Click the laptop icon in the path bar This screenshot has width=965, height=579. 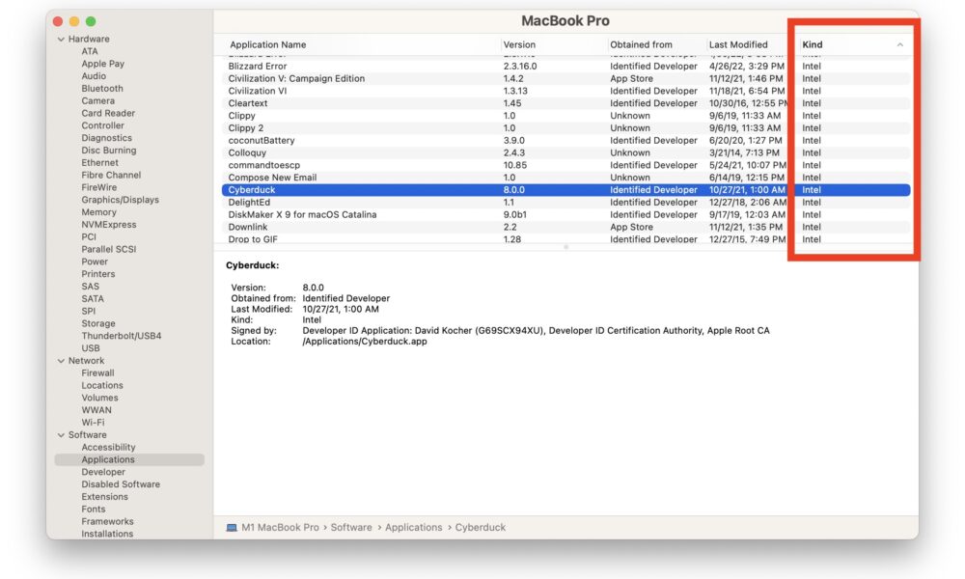(232, 528)
